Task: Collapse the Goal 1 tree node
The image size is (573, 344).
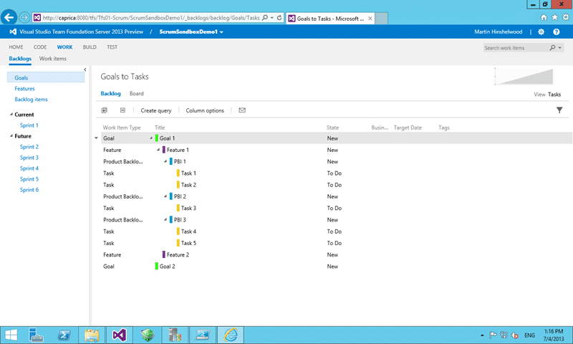Action: point(151,138)
